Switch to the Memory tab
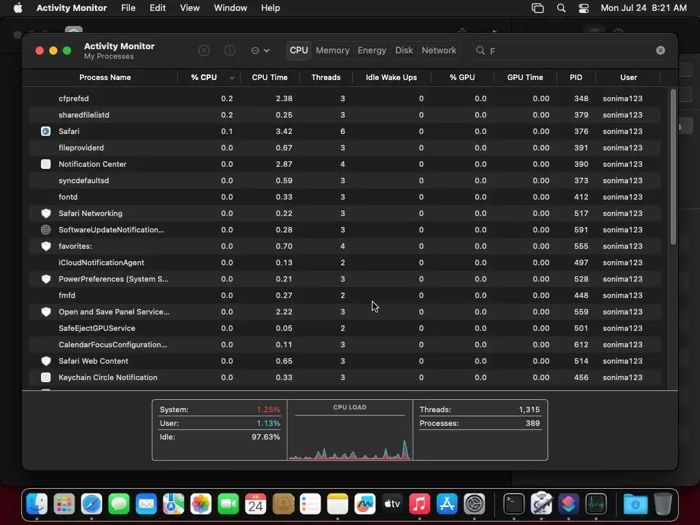 333,51
